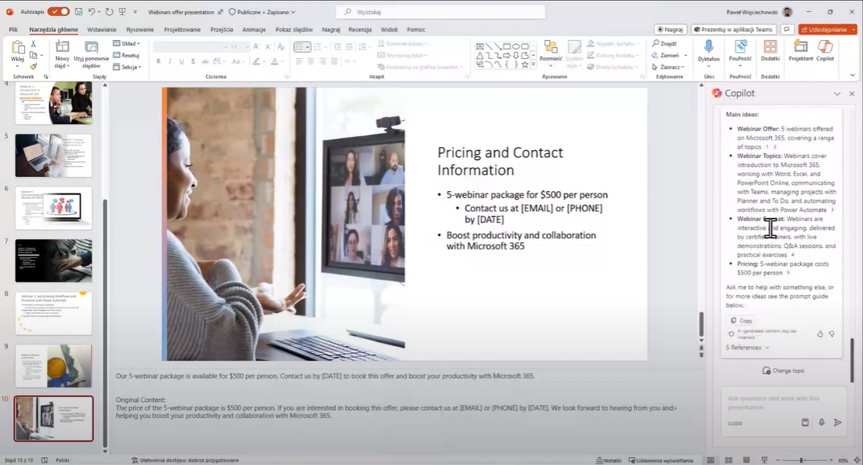Toggle Bold formatting

tap(158, 61)
